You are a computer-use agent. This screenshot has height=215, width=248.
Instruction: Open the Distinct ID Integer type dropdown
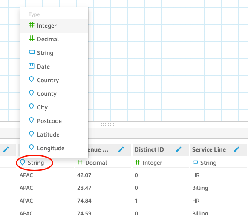(x=149, y=163)
